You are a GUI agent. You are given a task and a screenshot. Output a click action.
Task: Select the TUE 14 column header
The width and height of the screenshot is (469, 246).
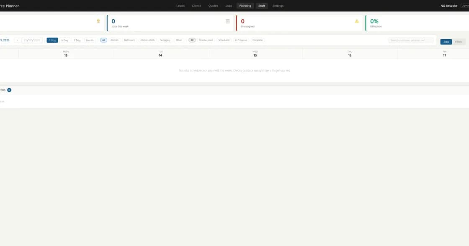coord(161,54)
